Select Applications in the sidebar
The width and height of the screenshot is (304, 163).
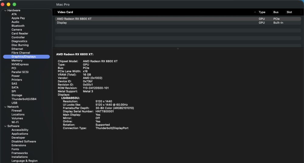click(x=19, y=134)
